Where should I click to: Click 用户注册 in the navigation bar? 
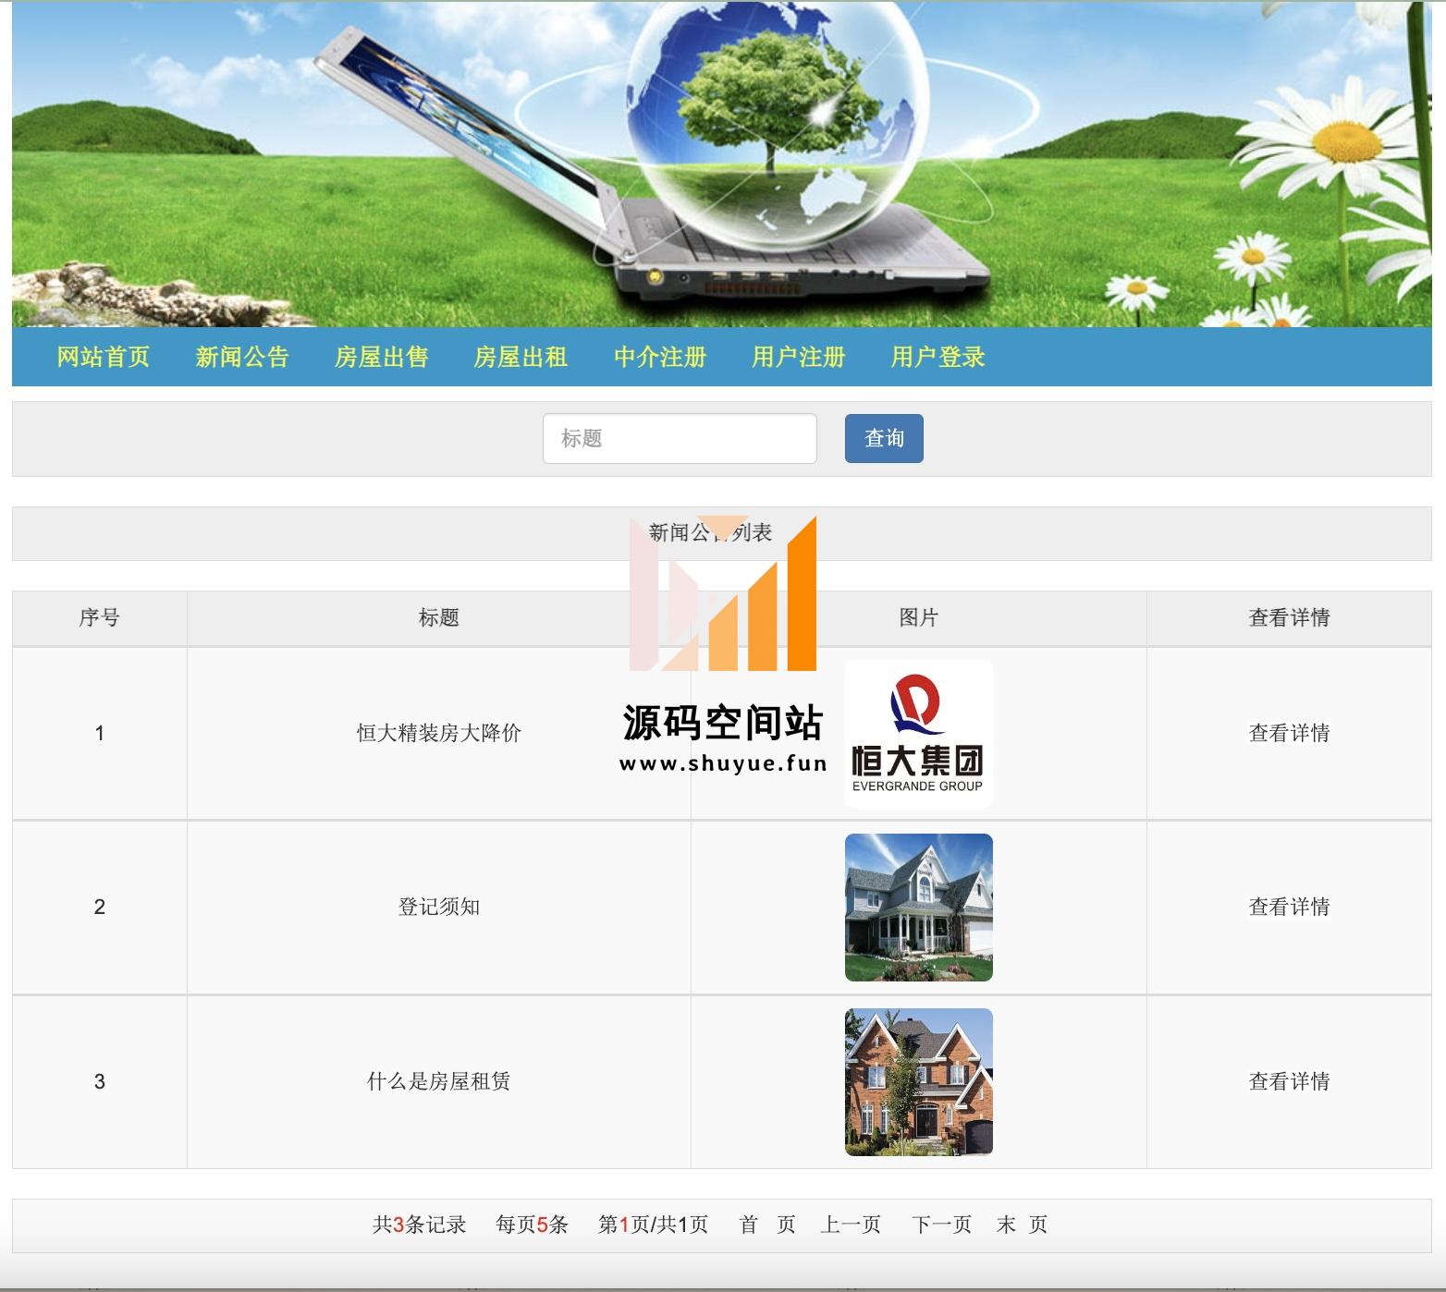[799, 357]
